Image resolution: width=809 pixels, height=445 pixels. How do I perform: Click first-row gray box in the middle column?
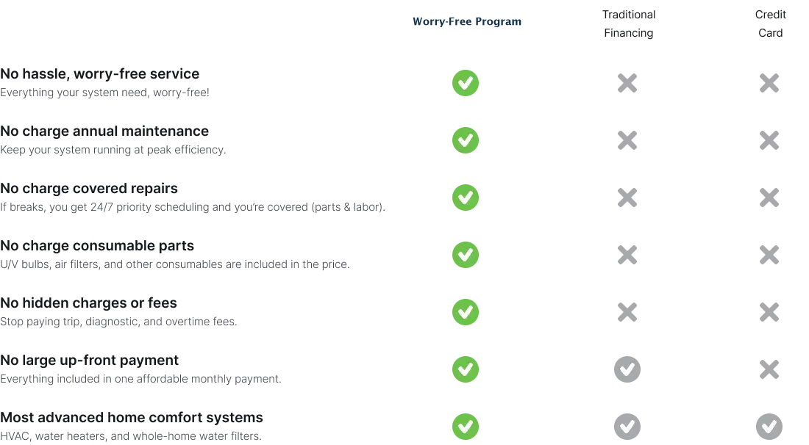point(630,82)
